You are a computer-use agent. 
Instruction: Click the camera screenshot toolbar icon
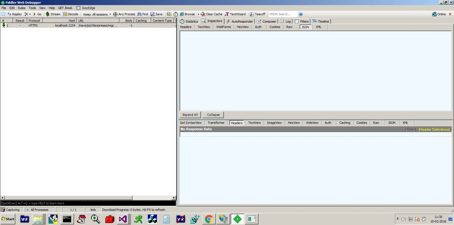click(169, 14)
